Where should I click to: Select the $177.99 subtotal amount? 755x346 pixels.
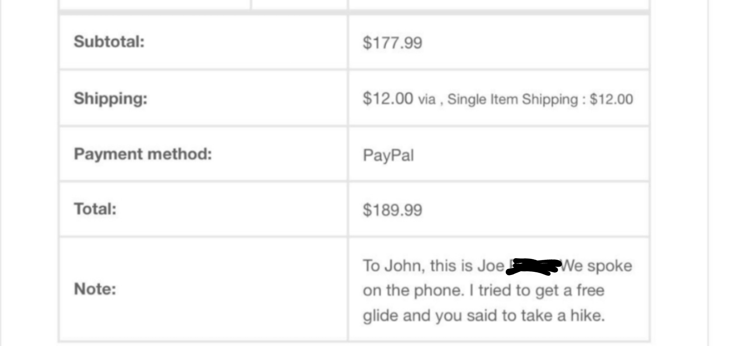pos(392,43)
